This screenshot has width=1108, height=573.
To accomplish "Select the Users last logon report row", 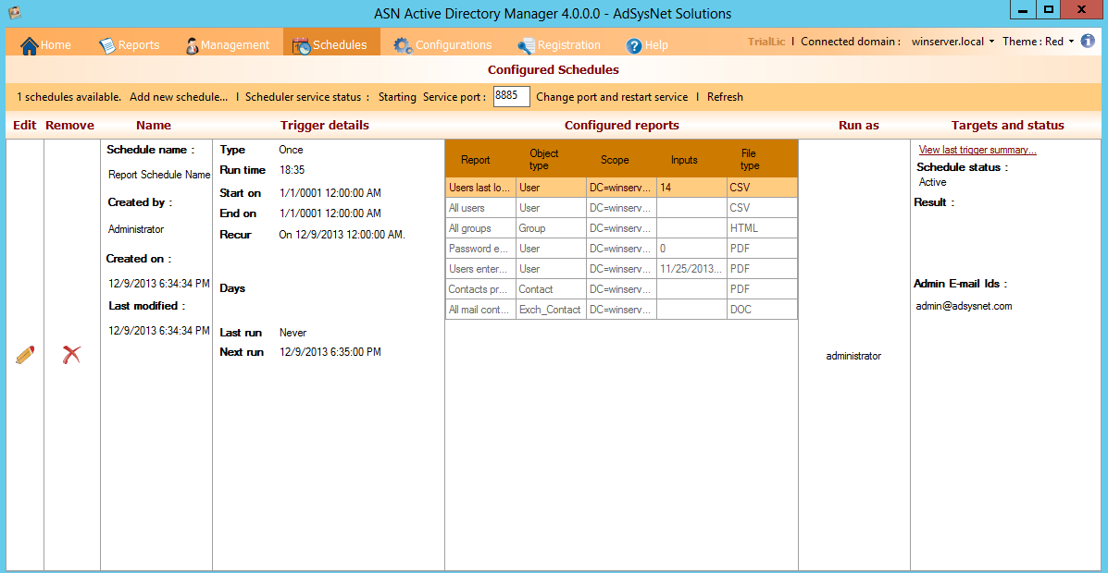I will tap(621, 188).
